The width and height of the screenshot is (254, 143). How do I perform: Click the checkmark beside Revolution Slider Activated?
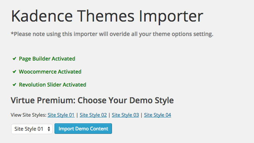point(14,84)
